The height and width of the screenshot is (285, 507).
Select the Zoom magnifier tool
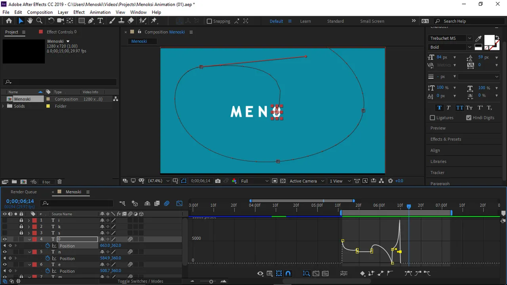pyautogui.click(x=39, y=21)
